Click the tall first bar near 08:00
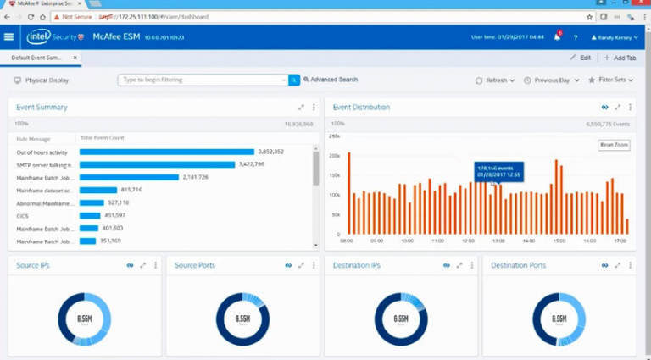This screenshot has width=651, height=360. pos(349,193)
